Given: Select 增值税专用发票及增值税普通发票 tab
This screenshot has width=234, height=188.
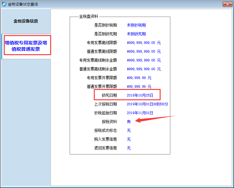Looking at the screenshot, I should [x=26, y=46].
